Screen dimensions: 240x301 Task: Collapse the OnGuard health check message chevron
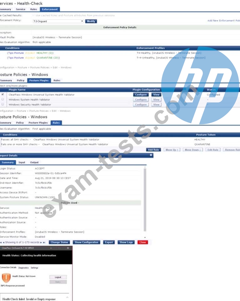click(x=67, y=297)
